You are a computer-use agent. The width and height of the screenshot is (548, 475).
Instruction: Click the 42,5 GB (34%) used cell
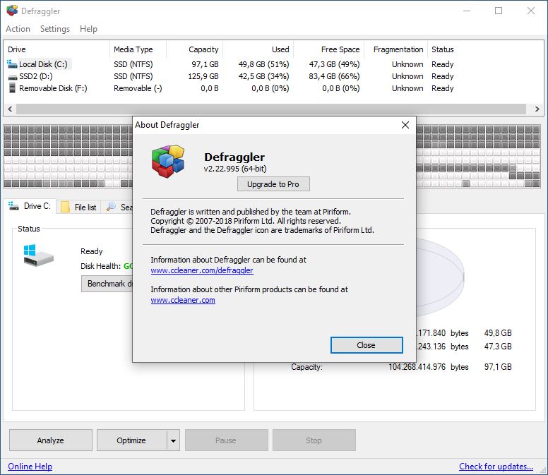coord(264,76)
